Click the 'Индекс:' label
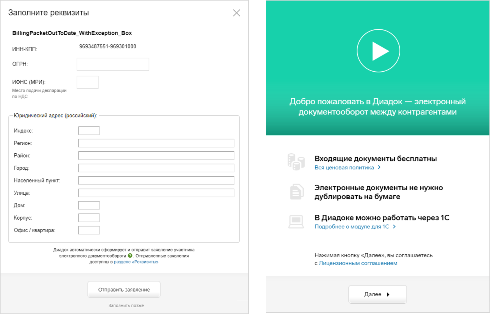This screenshot has width=490, height=314. click(x=23, y=131)
